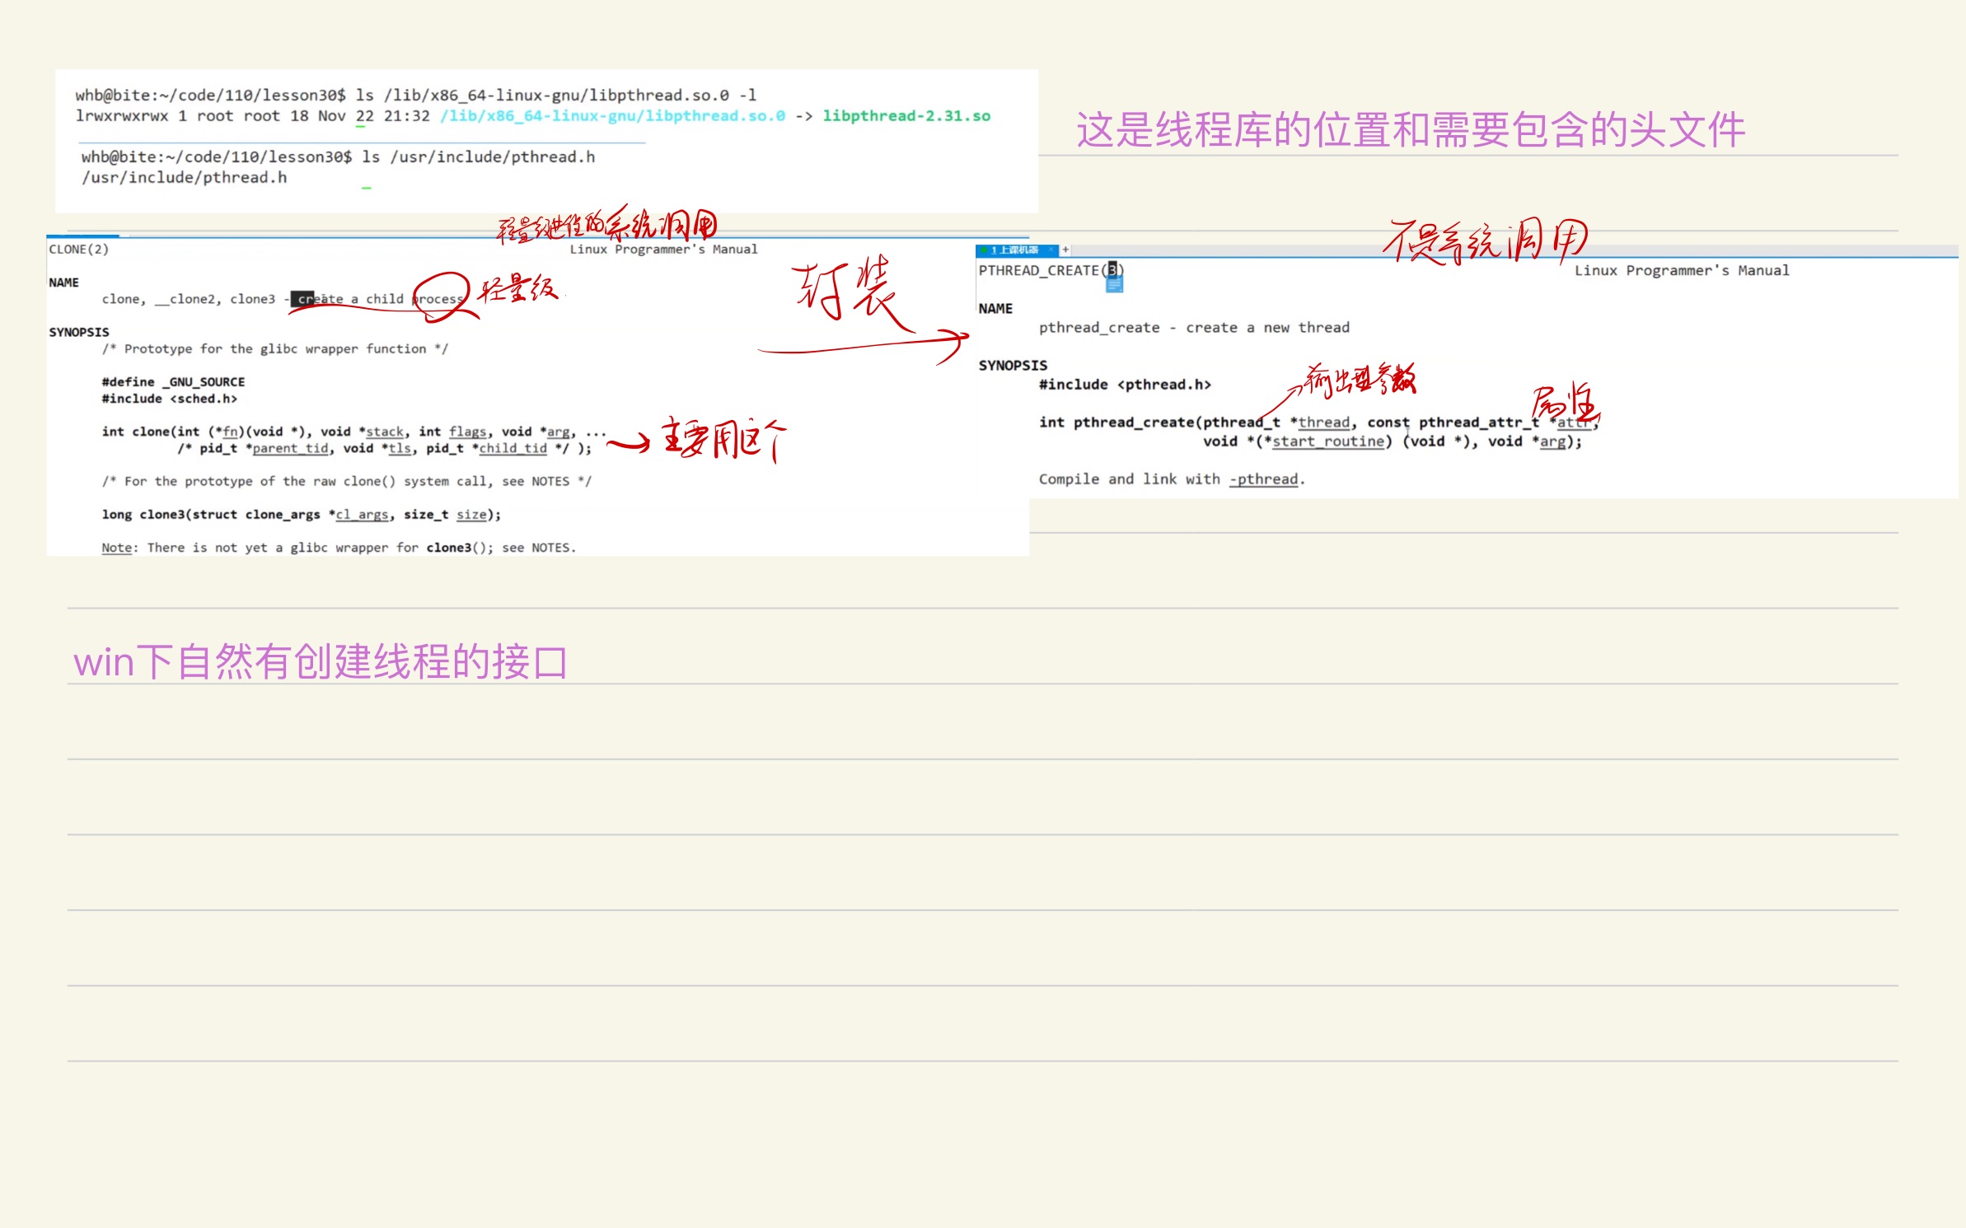
Task: Select the highlighted word create in clone description
Action: click(x=309, y=298)
